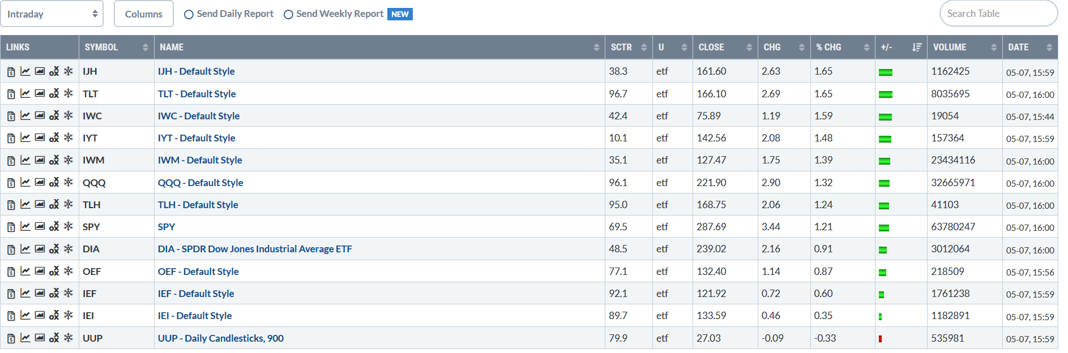This screenshot has height=353, width=1068.
Task: Open the DIA - SPDR Dow Jones Industrial Average ETF link
Action: [x=255, y=249]
